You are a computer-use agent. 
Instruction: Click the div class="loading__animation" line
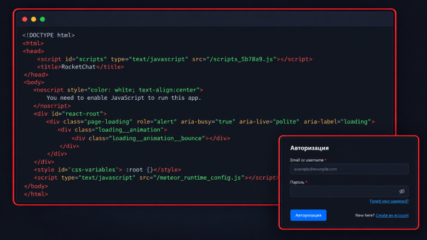click(x=112, y=130)
